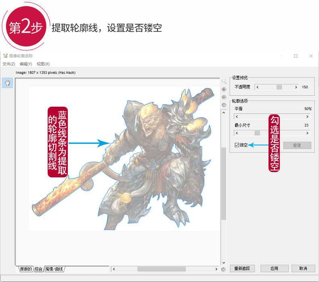This screenshot has height=282, width=319.
Task: Maximize the image contour tracing window
Action: coord(296,56)
